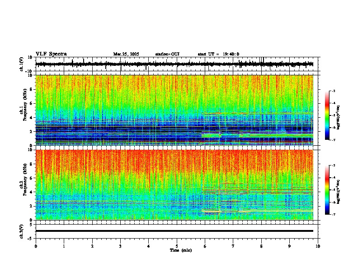
Task: Click the 8 kHz tick on ch.2 spectrogram
Action: (32, 164)
